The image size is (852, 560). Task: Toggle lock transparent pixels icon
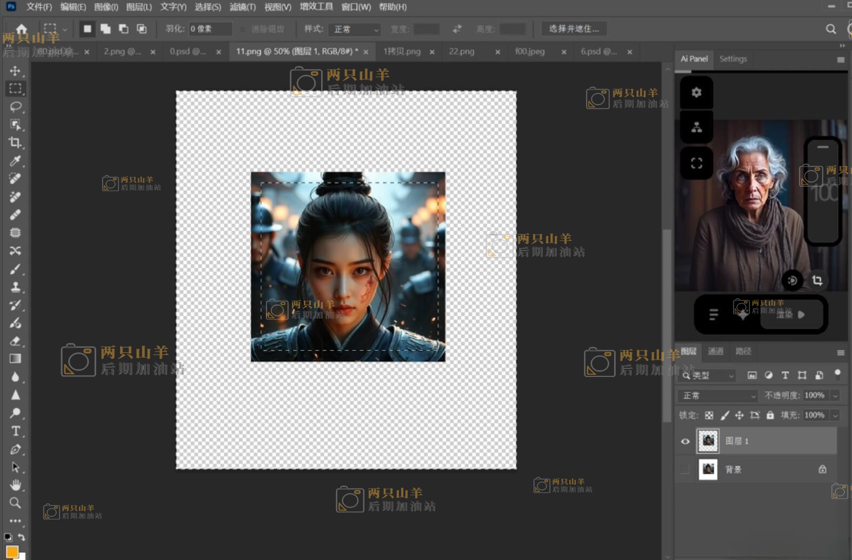pyautogui.click(x=709, y=415)
